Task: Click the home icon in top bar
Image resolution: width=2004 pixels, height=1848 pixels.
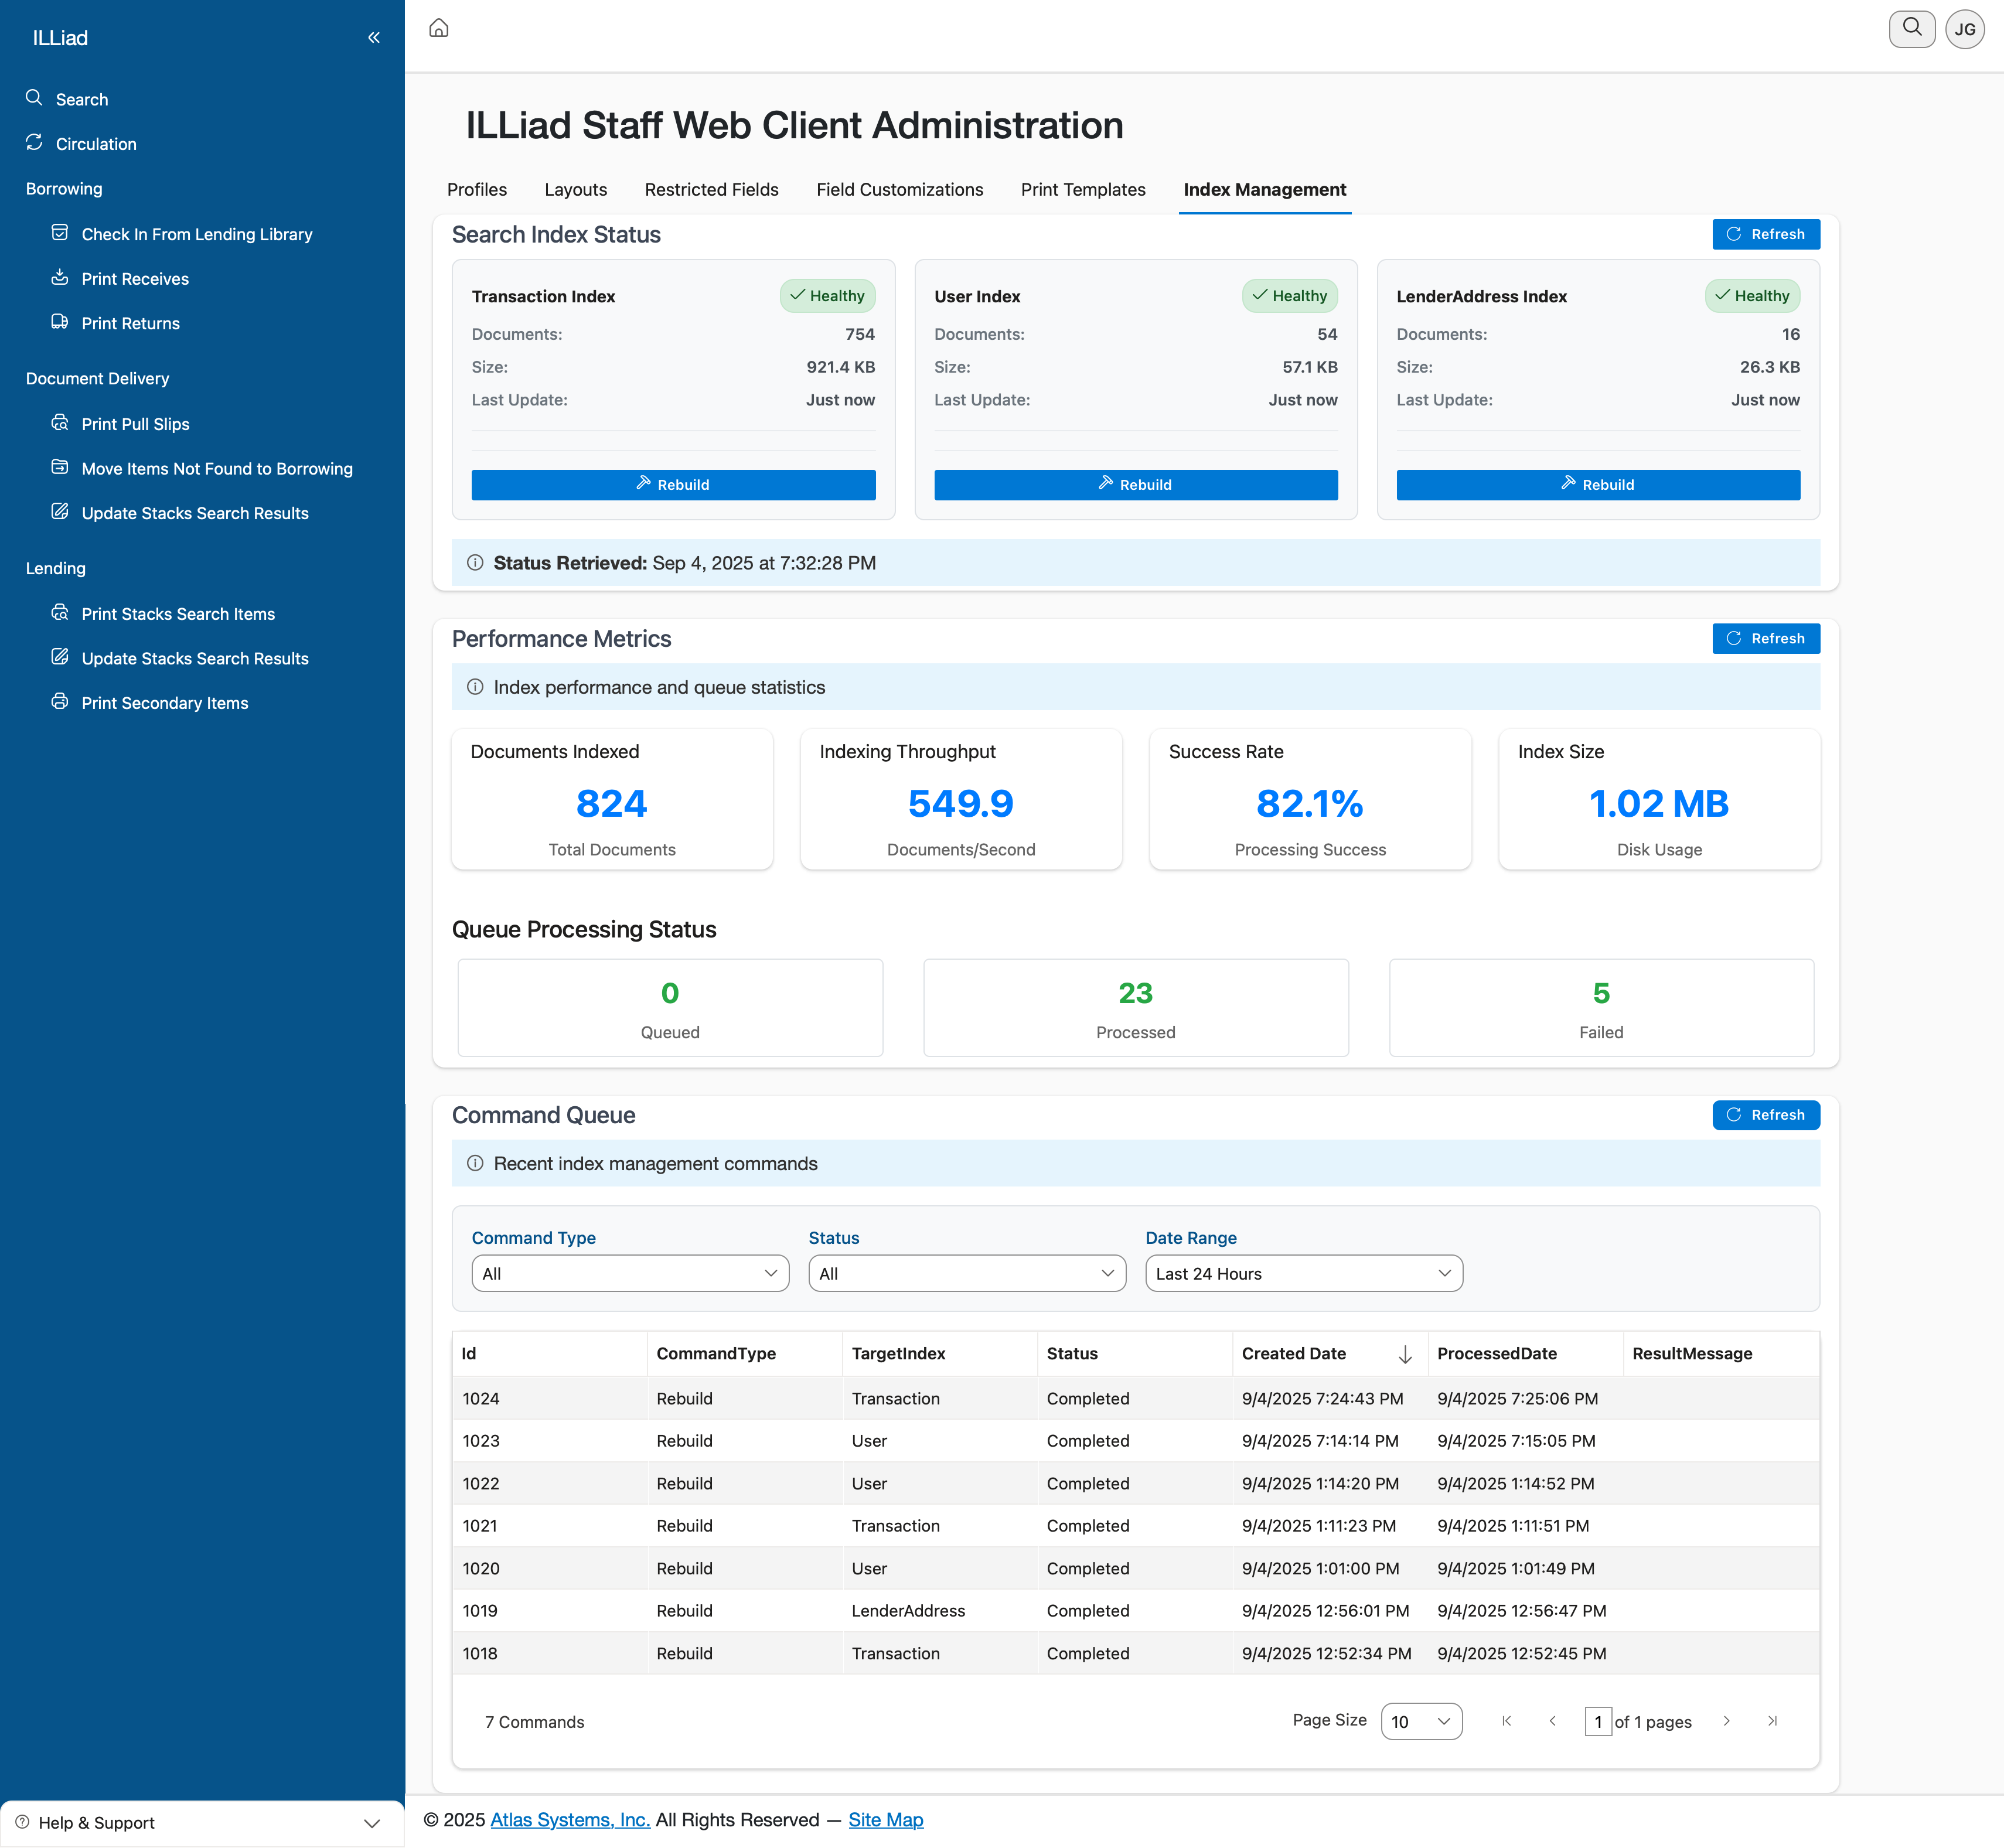Action: pyautogui.click(x=438, y=28)
